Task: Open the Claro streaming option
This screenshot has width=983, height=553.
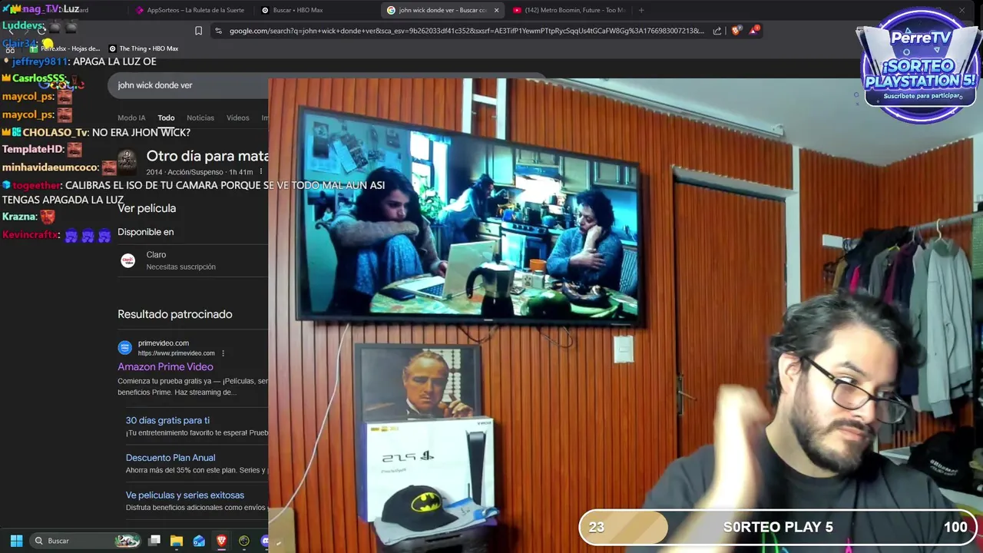Action: tap(192, 260)
